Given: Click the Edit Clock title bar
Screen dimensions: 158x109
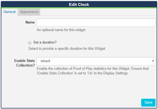Looking at the screenshot, I should (79, 5).
